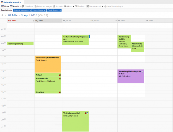
Task: Open the Kundentermin appointment
Action: coord(48,83)
